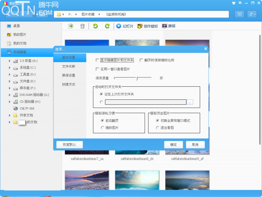Check 翻页时保持缩放比例 option
The height and width of the screenshot is (197, 262).
141,60
